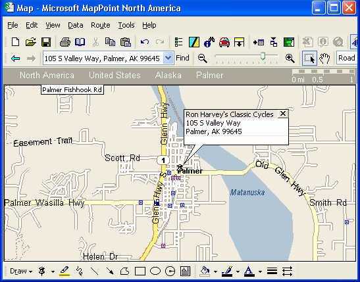Expand the Line Color dropdown arrow
The width and height of the screenshot is (360, 282).
pos(238,271)
